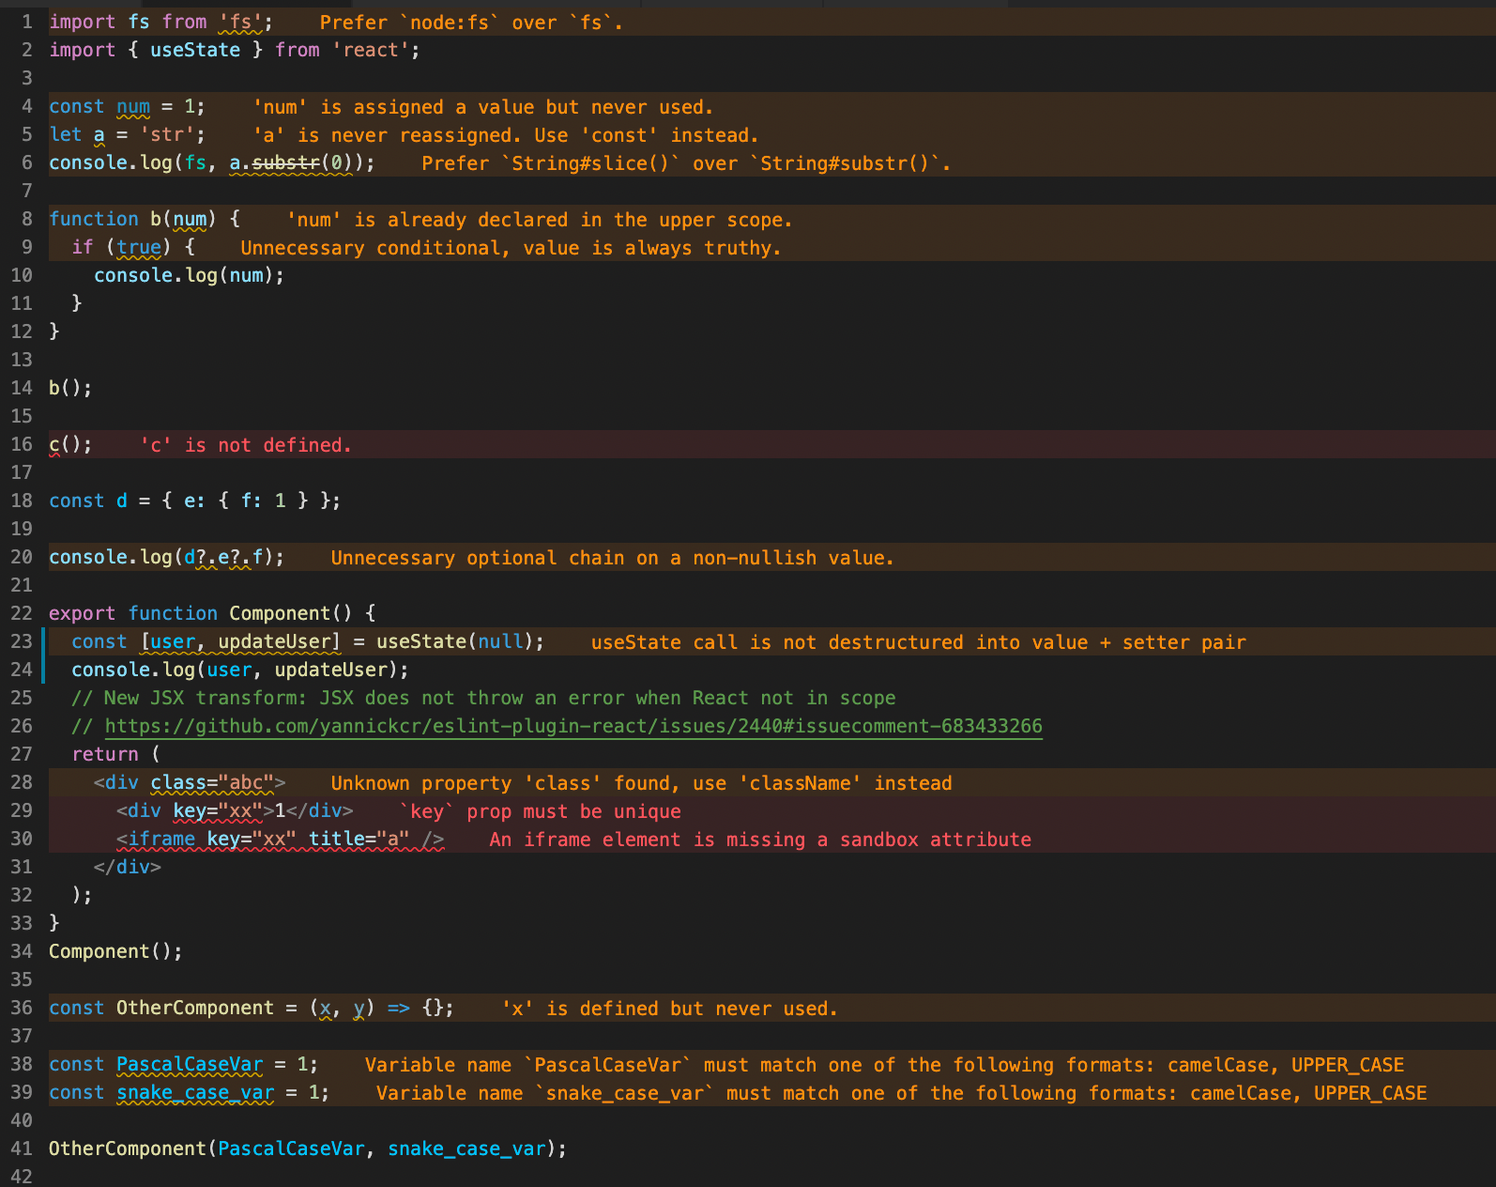Click the const d object declaration
The height and width of the screenshot is (1187, 1496).
[194, 501]
